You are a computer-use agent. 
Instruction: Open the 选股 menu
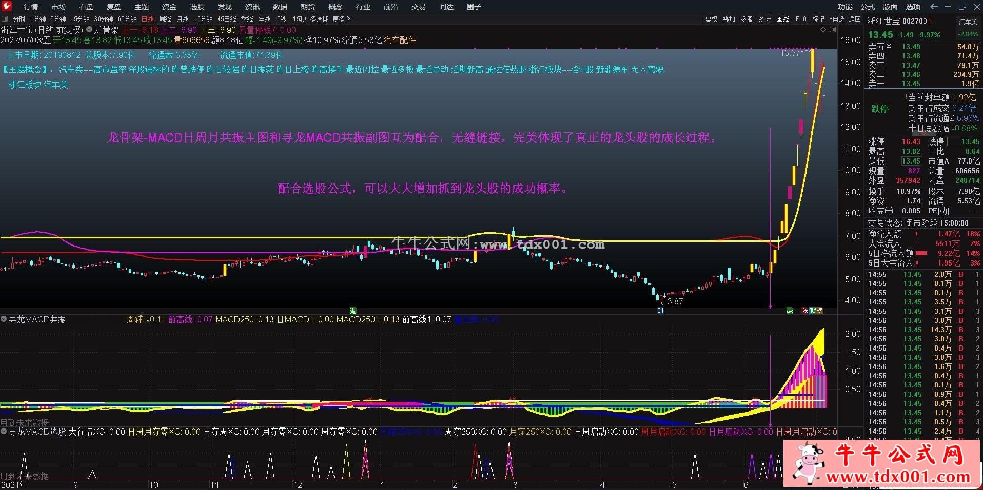point(197,7)
